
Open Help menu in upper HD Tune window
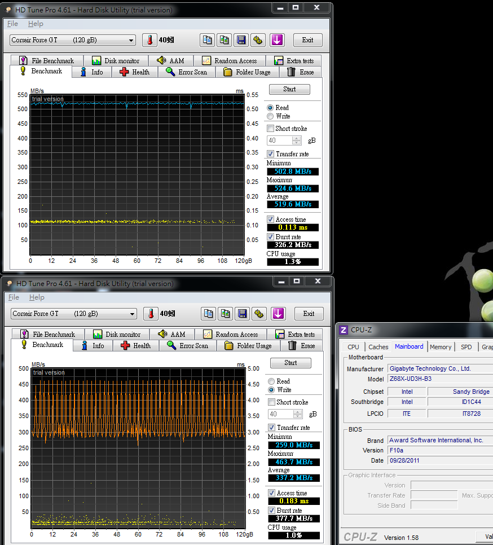[x=36, y=24]
